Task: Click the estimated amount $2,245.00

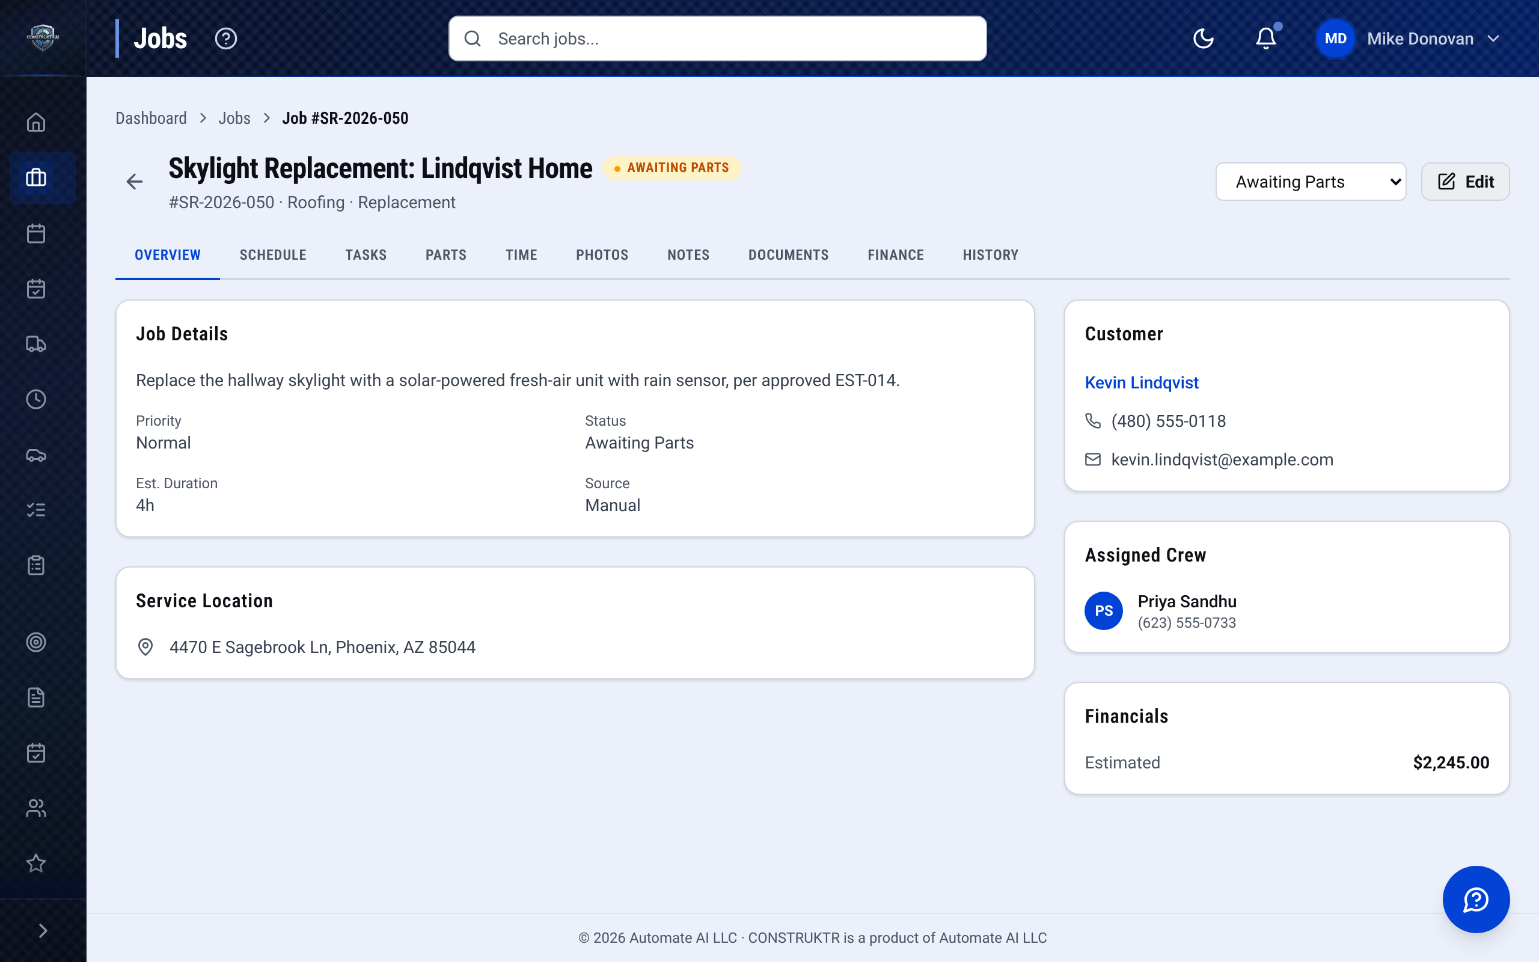Action: click(1451, 762)
